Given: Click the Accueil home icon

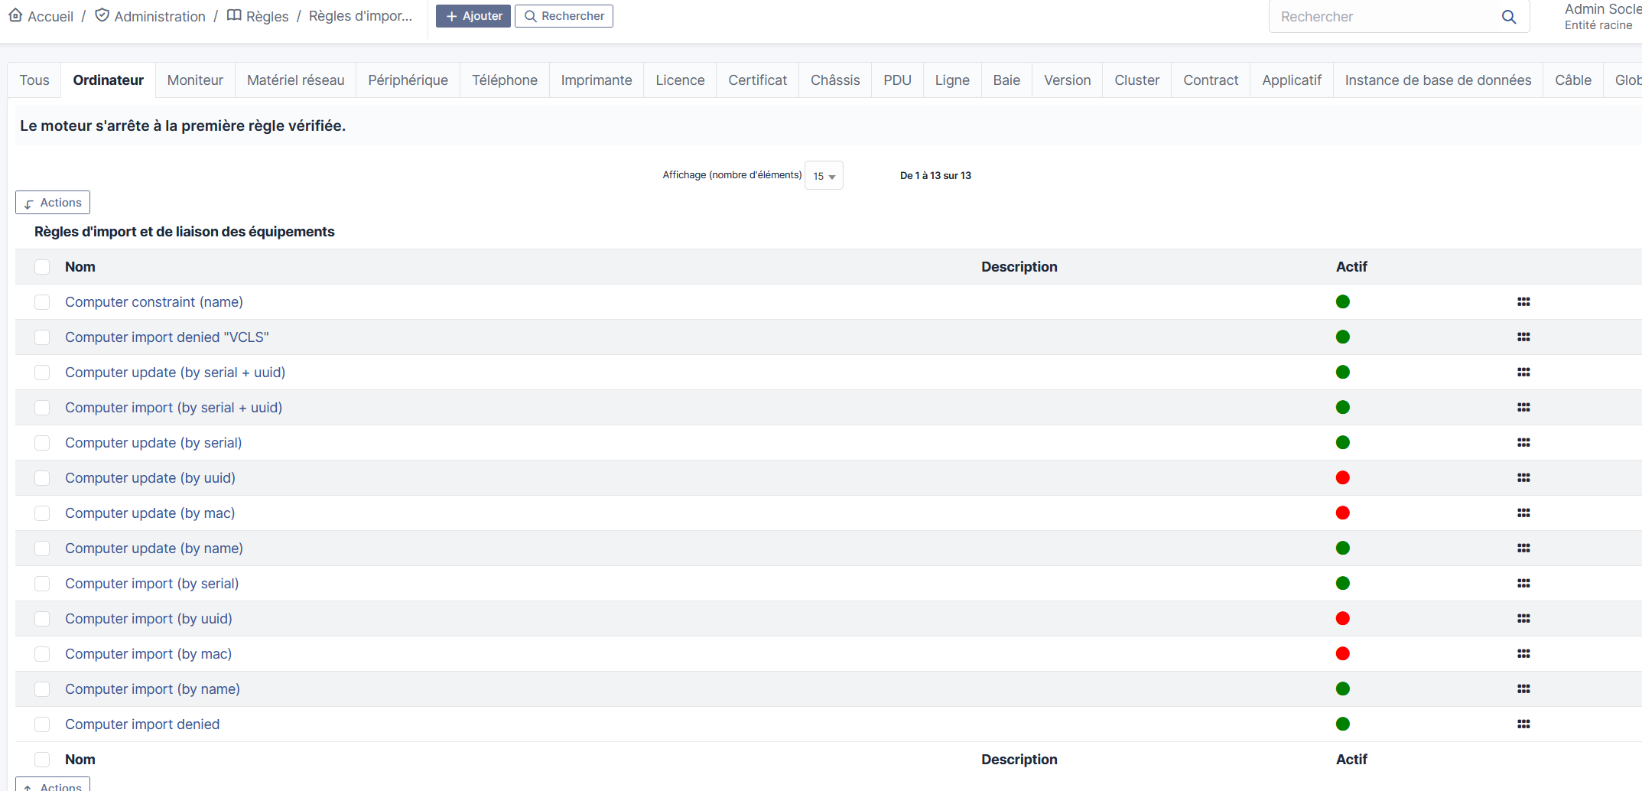Looking at the screenshot, I should pyautogui.click(x=15, y=15).
